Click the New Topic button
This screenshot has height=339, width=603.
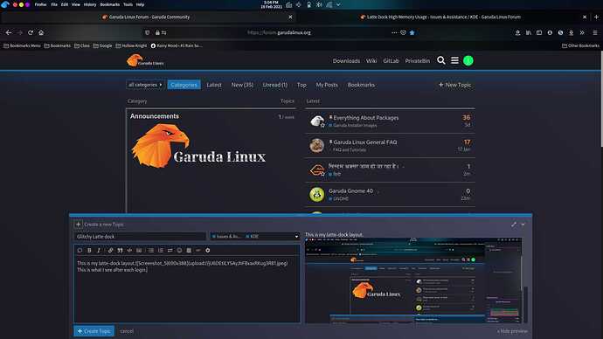(454, 85)
